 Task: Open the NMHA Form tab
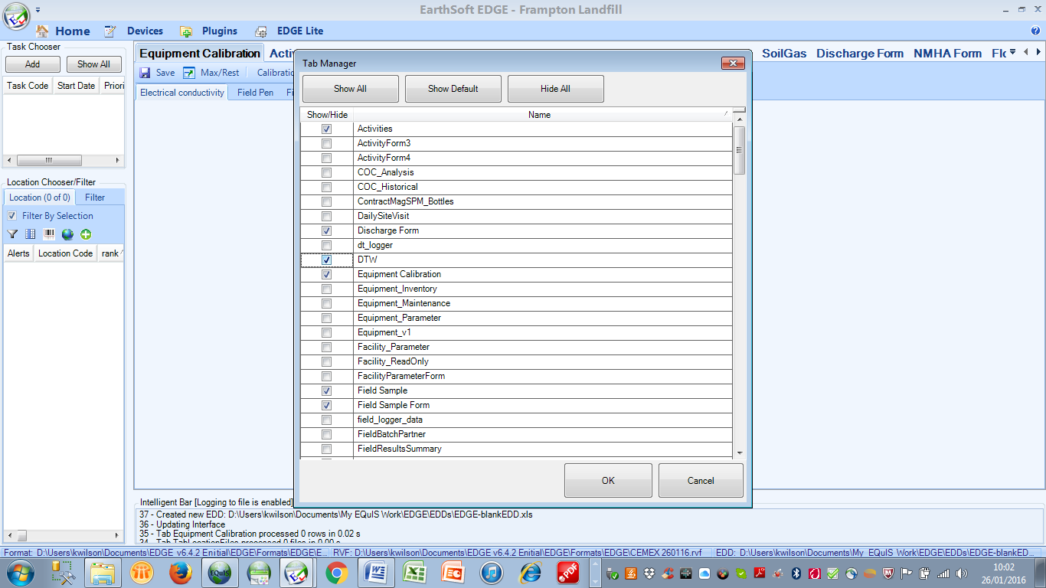[x=947, y=54]
